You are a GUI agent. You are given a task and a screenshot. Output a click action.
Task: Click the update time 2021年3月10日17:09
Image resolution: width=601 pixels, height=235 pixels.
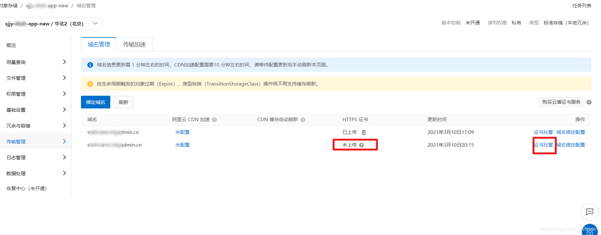(x=451, y=132)
